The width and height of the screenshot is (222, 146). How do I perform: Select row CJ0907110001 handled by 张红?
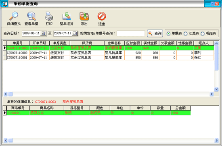109,58
